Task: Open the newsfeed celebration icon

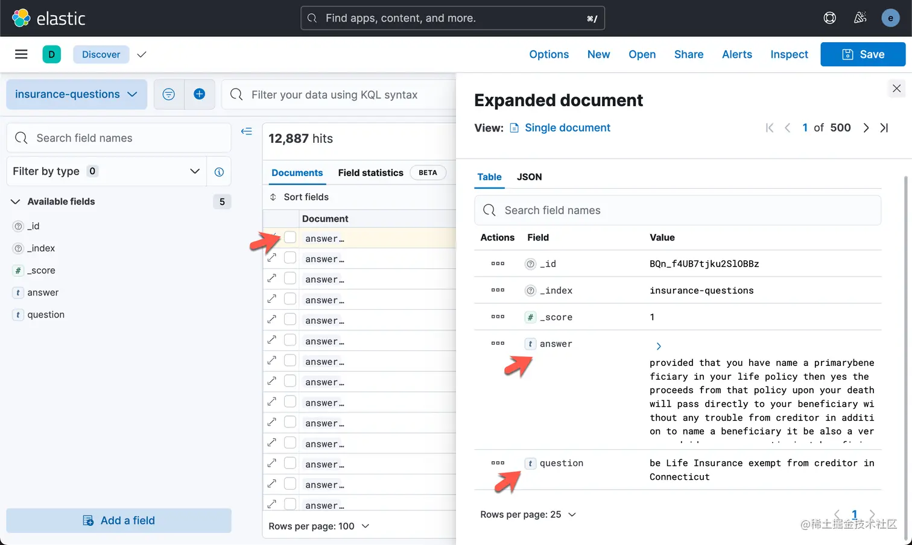Action: [x=860, y=18]
